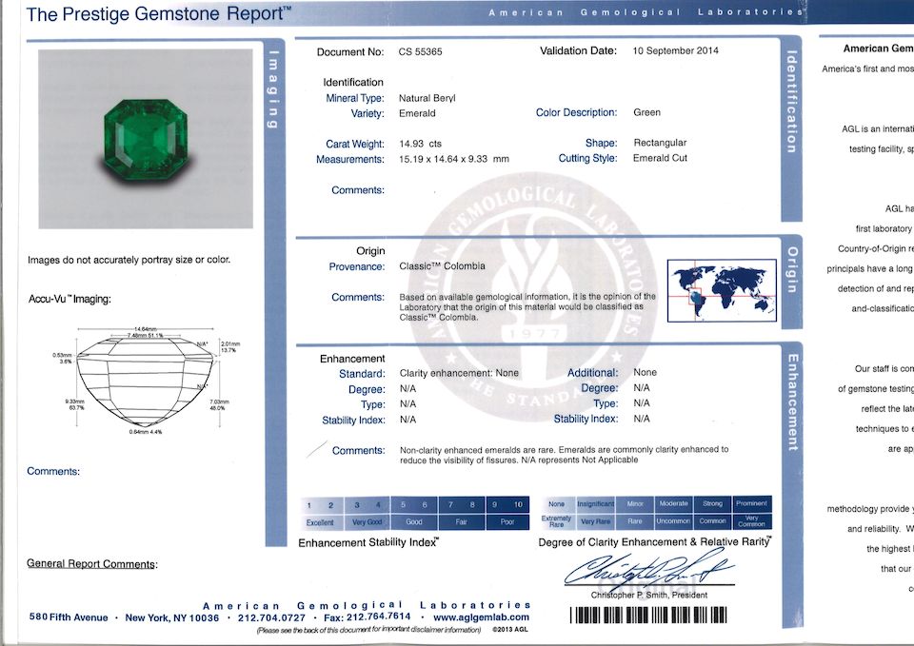Image resolution: width=914 pixels, height=646 pixels.
Task: Click carat weight value '14.93 cts'
Action: tap(420, 144)
